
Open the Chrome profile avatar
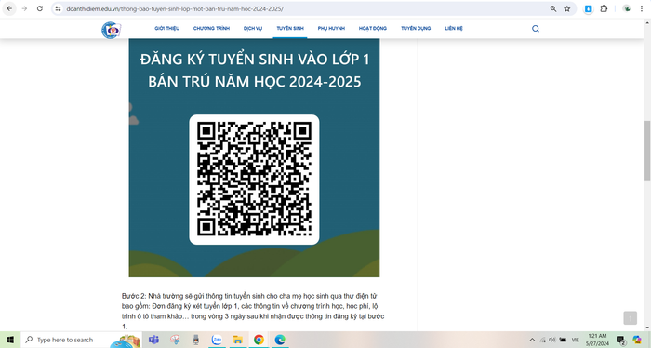[627, 8]
